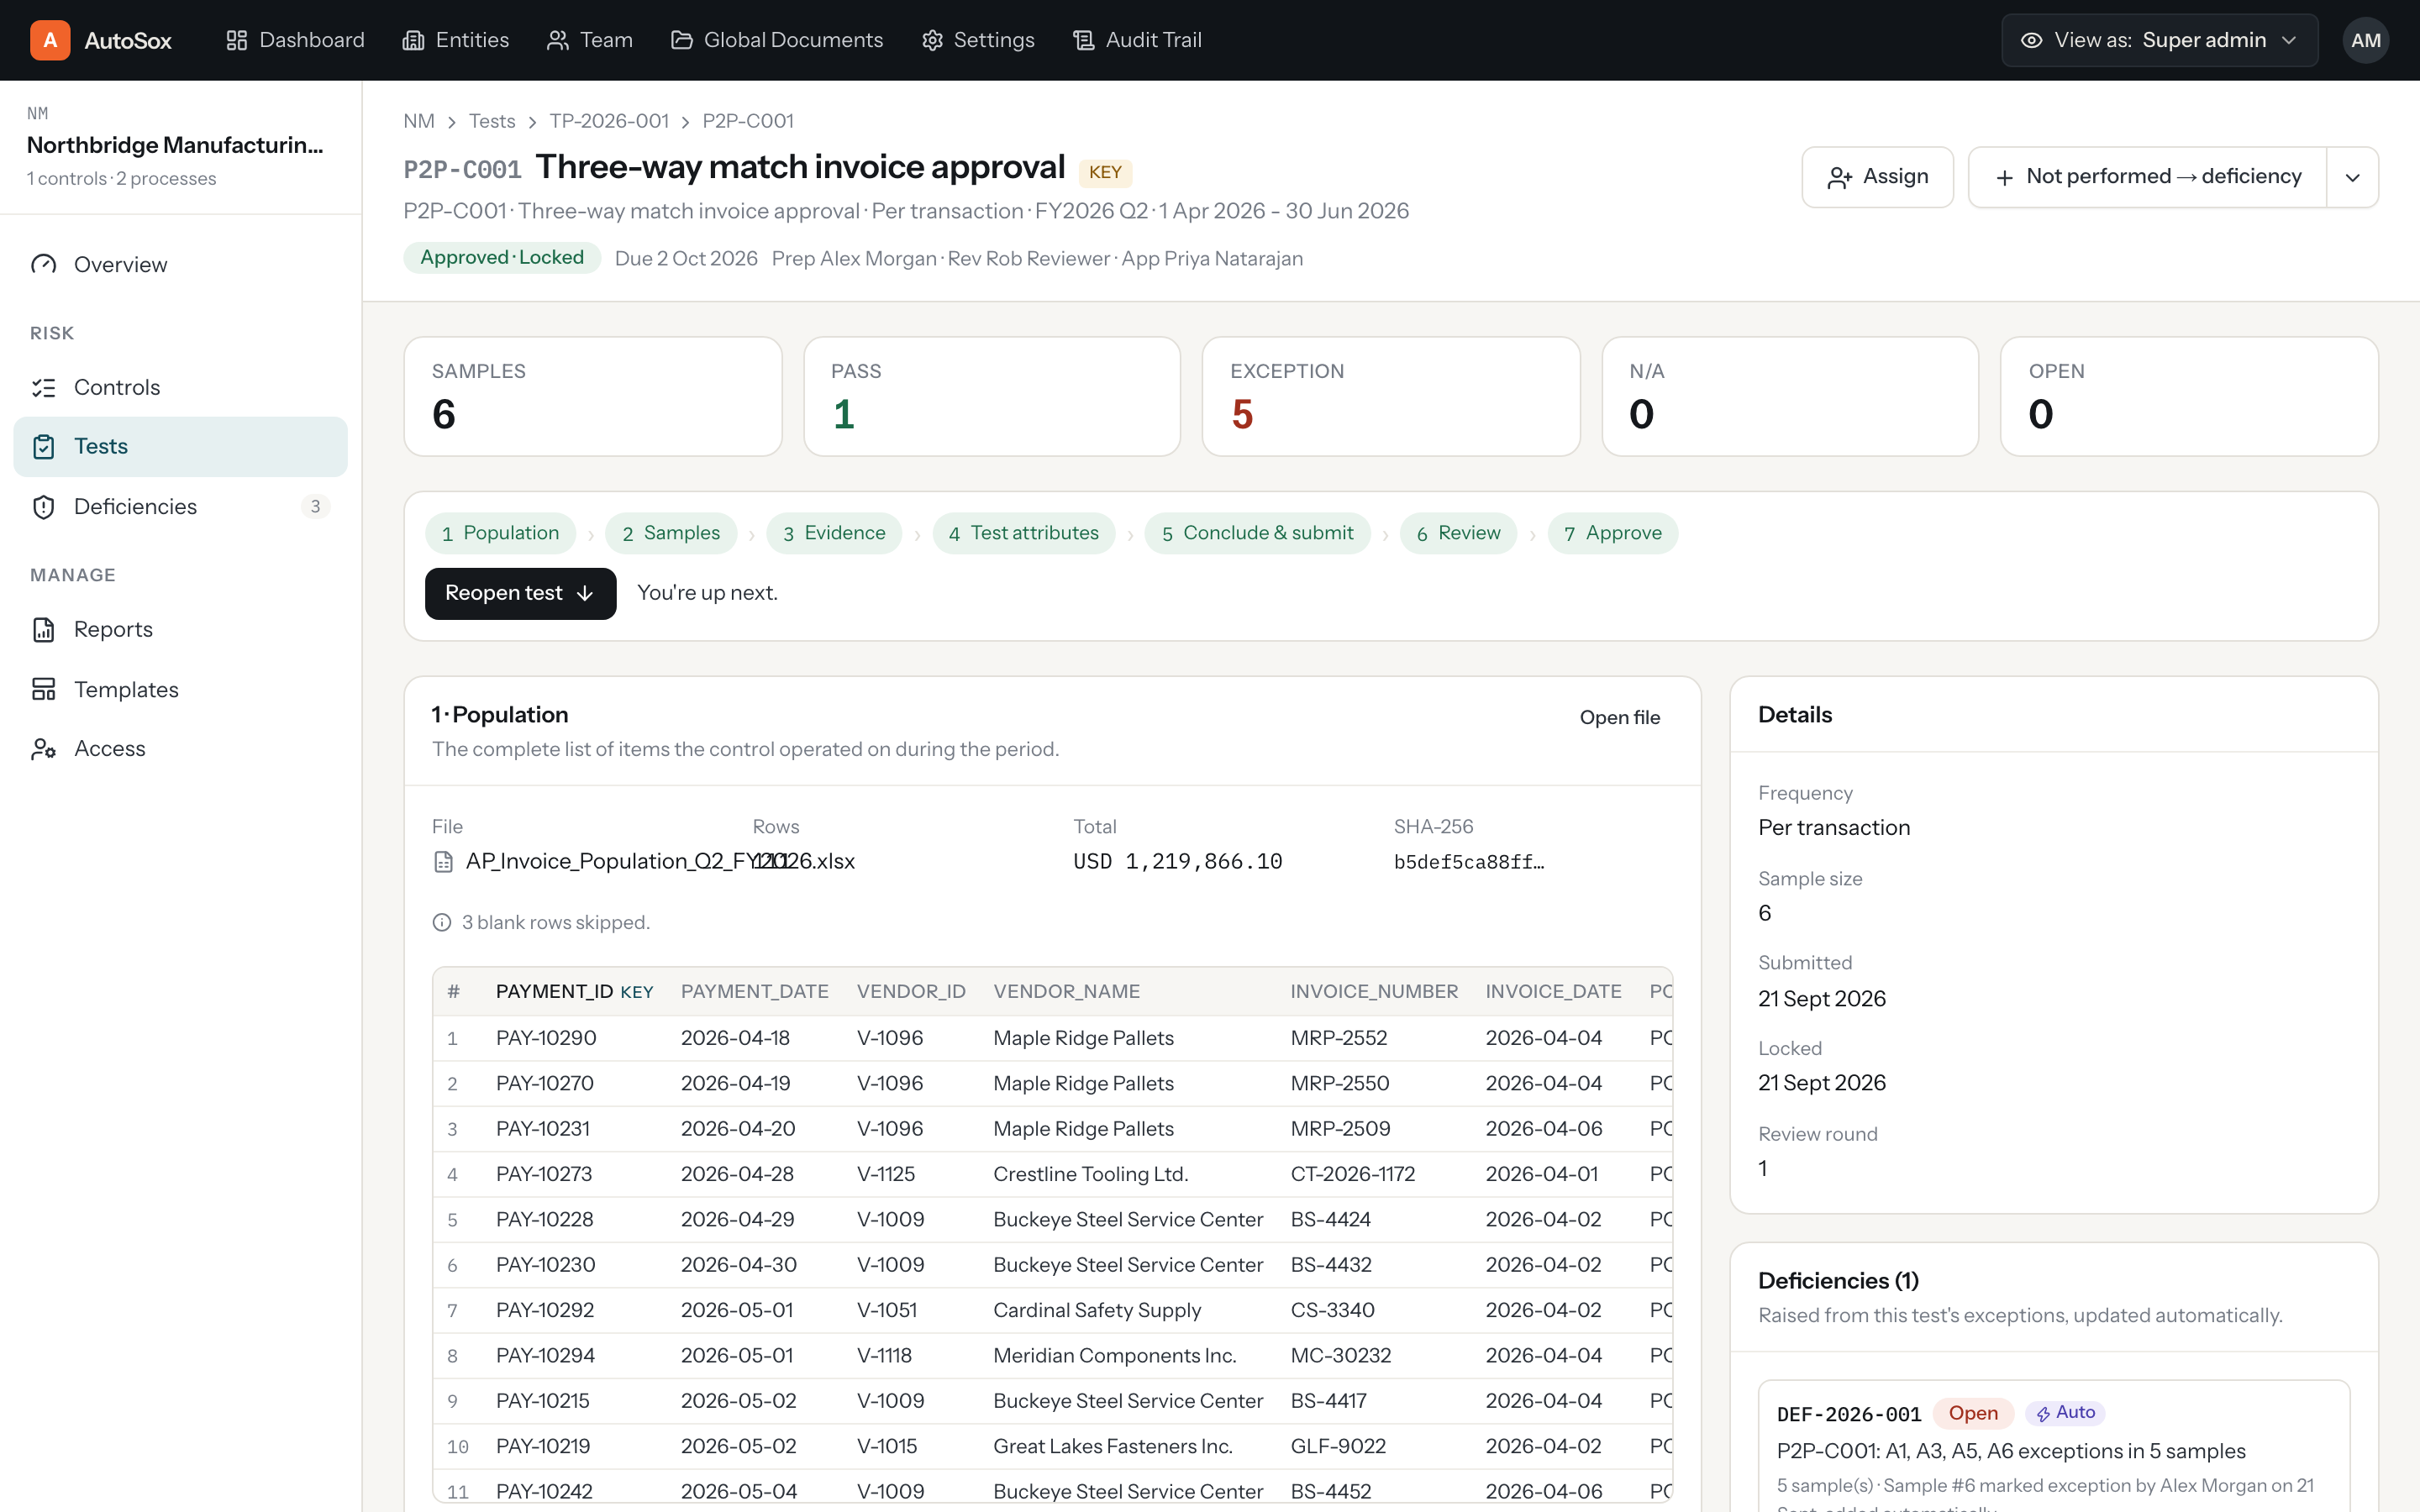This screenshot has height=1512, width=2420.
Task: Click the eye icon in View as selector
Action: point(2031,40)
